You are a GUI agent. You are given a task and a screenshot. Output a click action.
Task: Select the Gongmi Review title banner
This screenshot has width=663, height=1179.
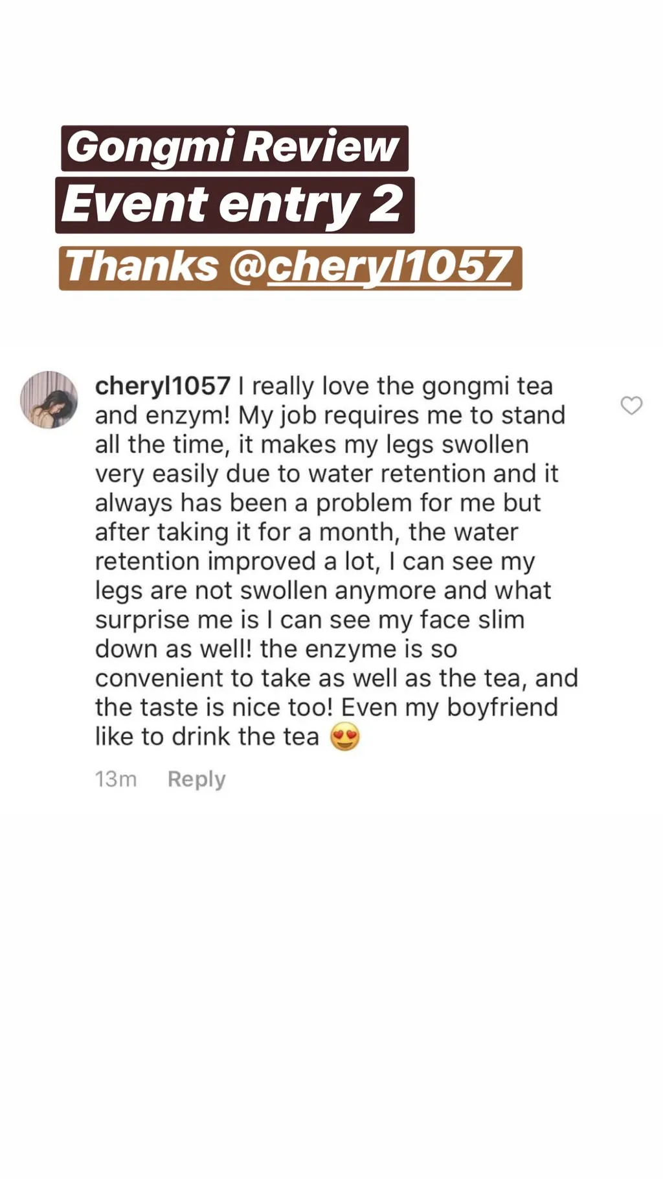234,148
